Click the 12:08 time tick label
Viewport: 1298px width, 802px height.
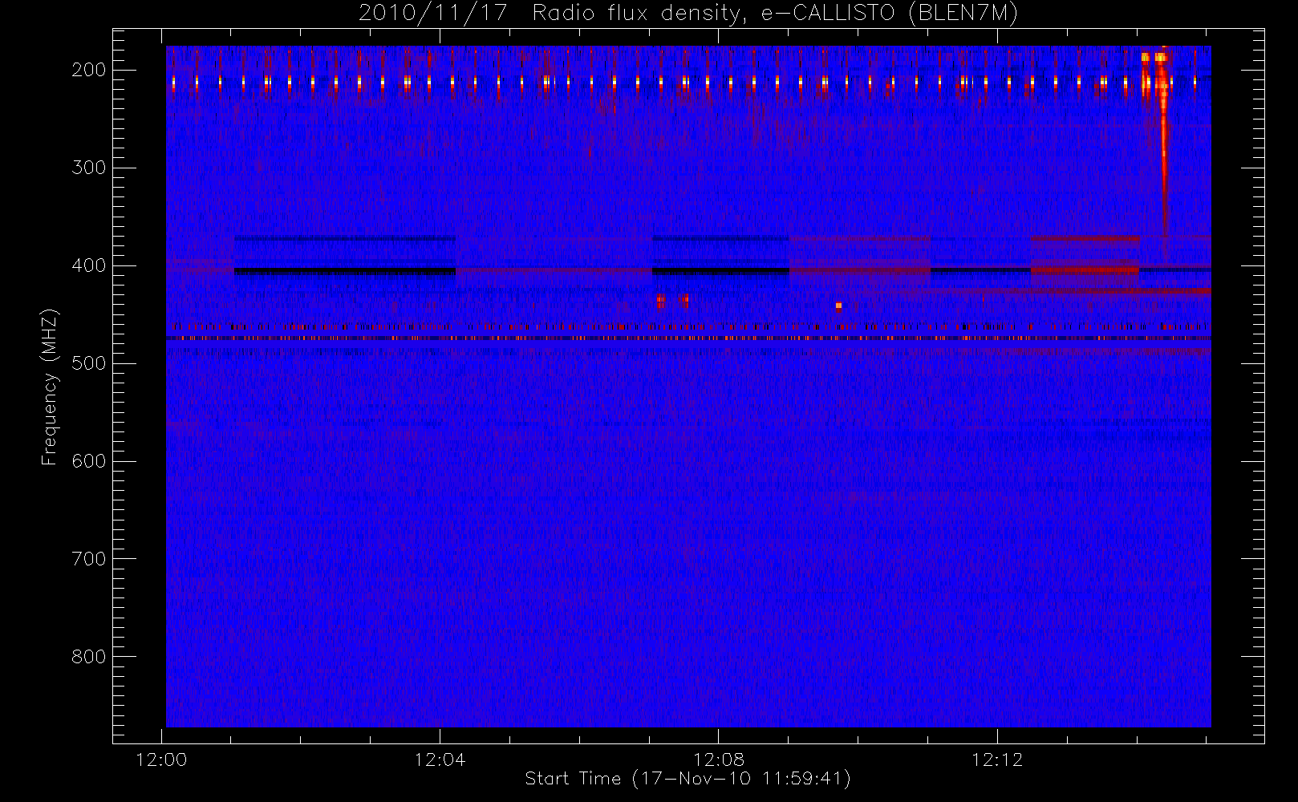point(719,759)
